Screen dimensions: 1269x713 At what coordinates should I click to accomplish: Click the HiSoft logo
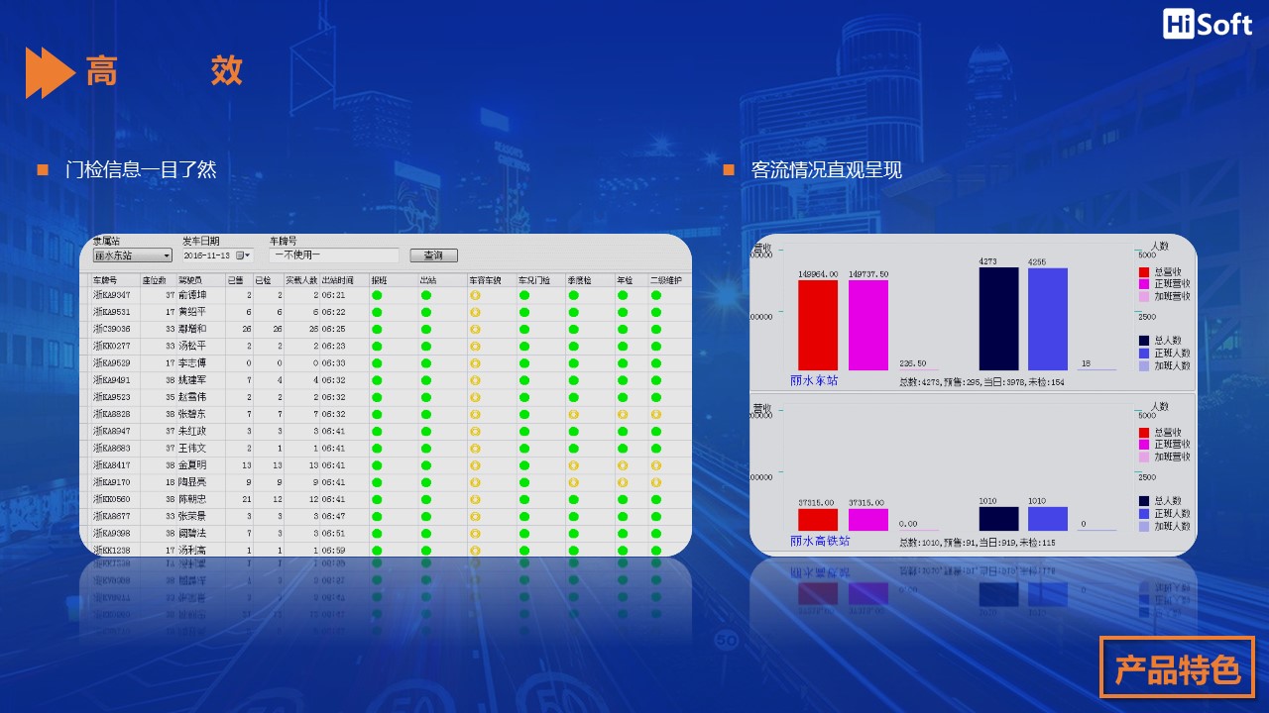click(1208, 24)
